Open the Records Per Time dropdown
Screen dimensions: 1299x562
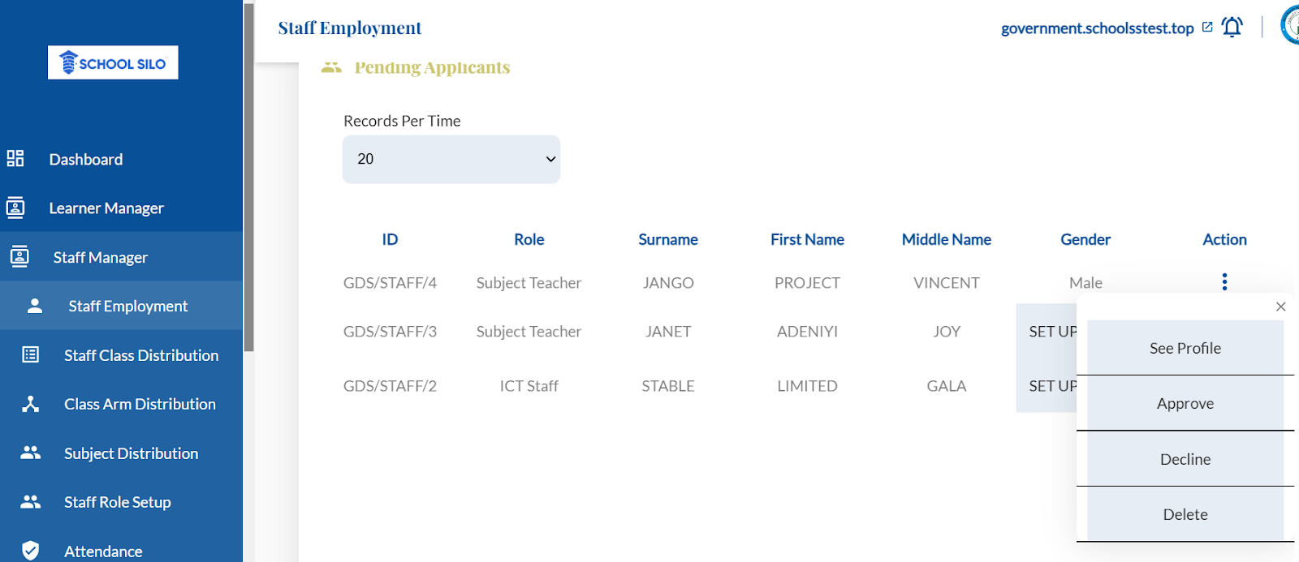point(451,159)
